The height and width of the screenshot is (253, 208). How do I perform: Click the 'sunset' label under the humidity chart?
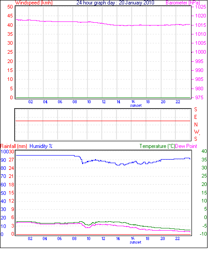[x=135, y=242]
